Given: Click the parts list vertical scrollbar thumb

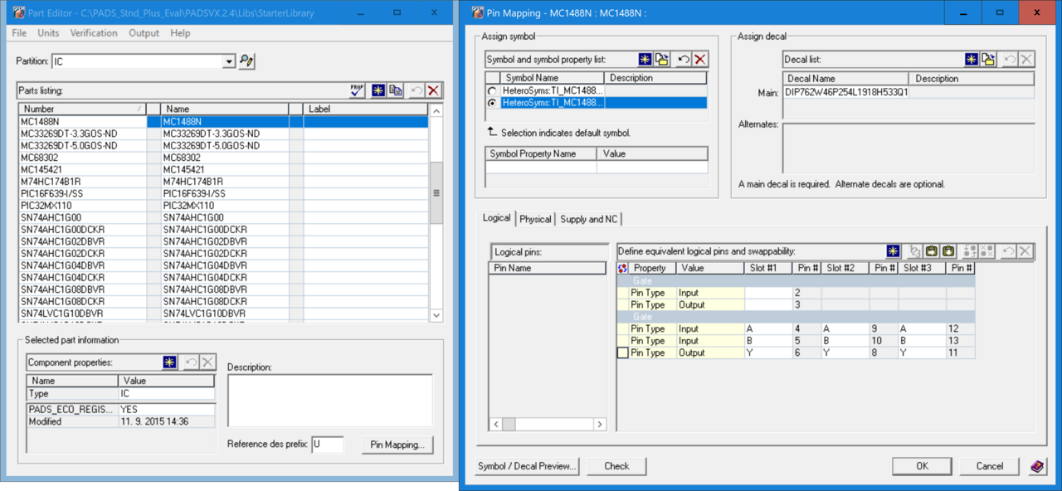Looking at the screenshot, I should pos(436,192).
